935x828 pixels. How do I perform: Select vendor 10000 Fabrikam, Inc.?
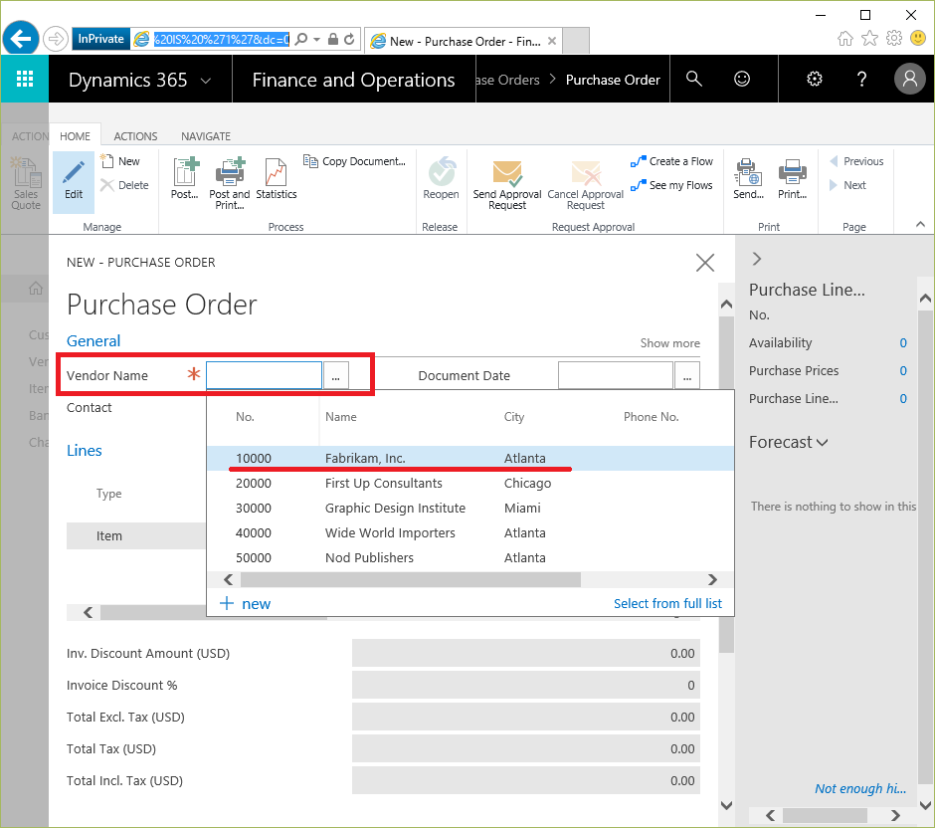469,458
